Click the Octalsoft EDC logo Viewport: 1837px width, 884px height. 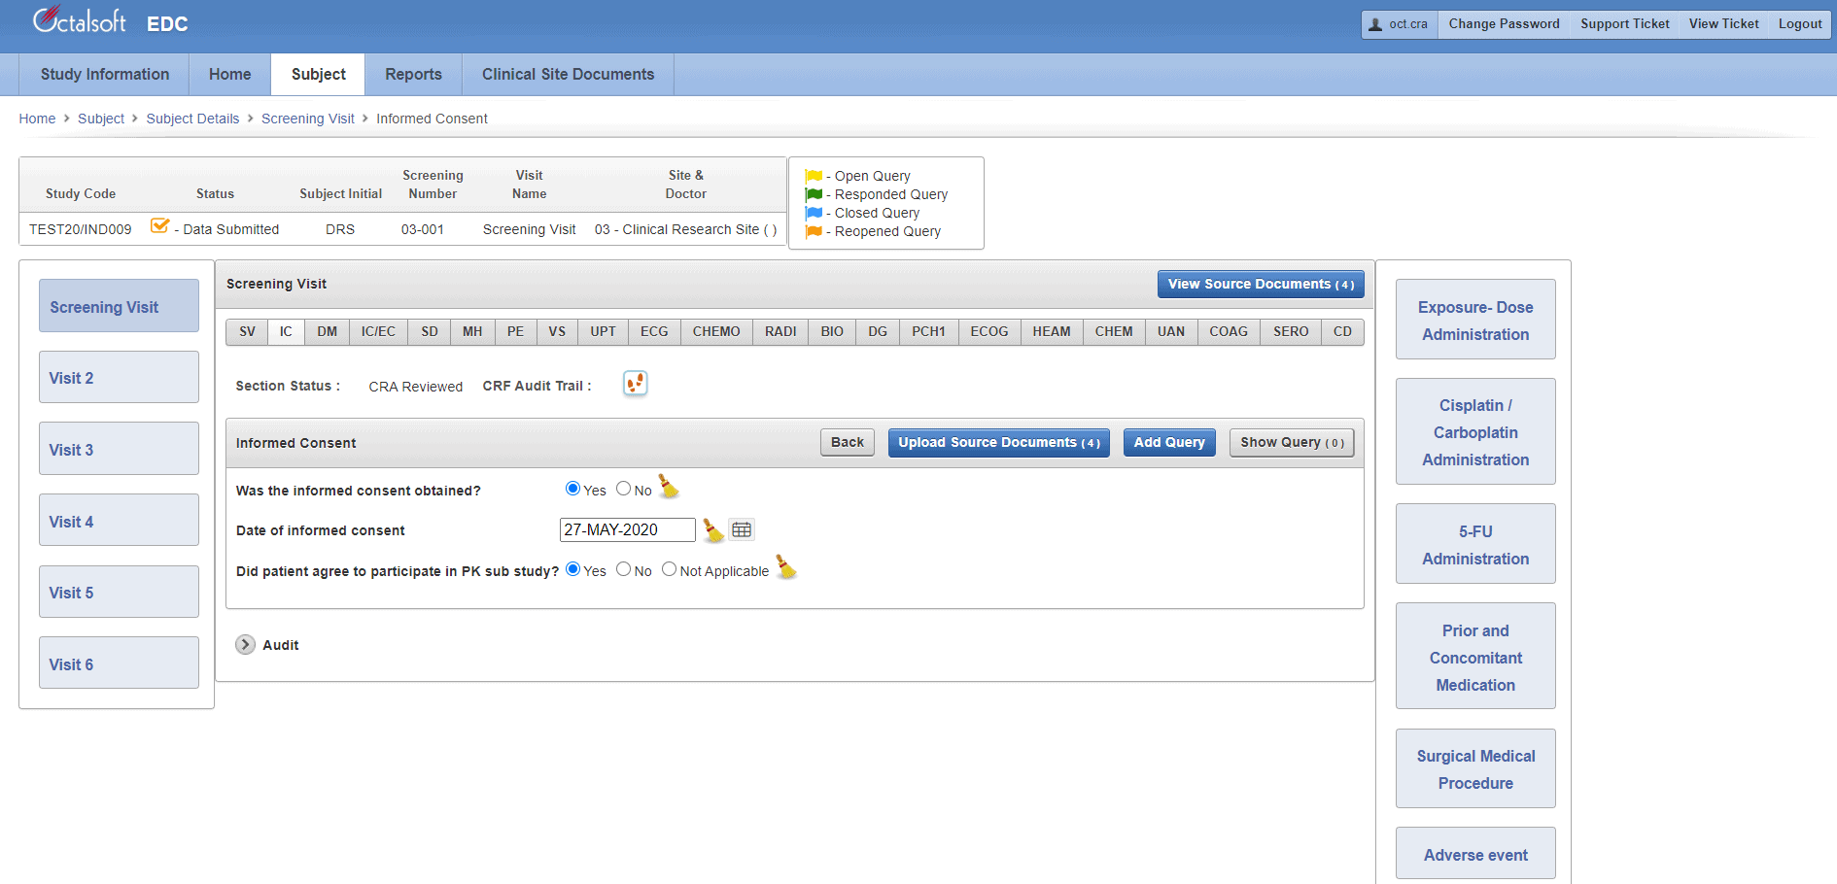coord(110,21)
